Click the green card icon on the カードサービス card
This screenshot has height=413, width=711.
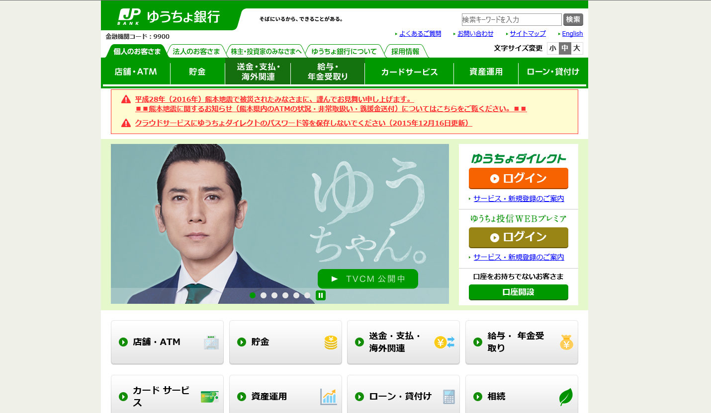point(209,397)
